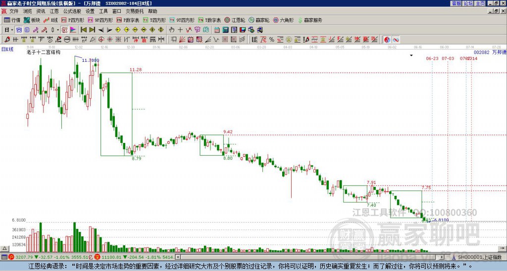507x271 pixels.
Task: Click the 06-23 date marker
Action: tap(432, 58)
